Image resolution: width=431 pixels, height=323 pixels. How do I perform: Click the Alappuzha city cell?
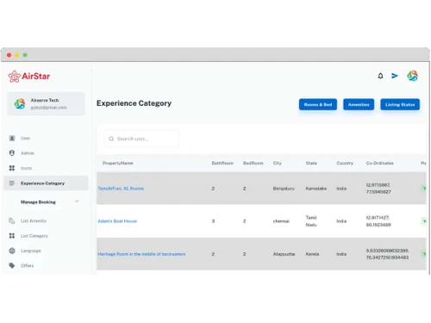pyautogui.click(x=284, y=254)
